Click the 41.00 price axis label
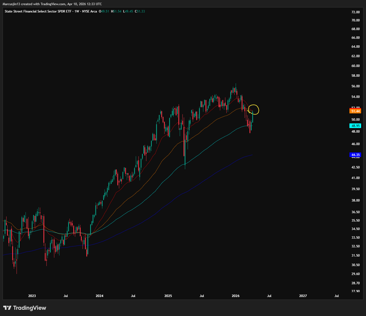366x316 pixels. (x=355, y=178)
